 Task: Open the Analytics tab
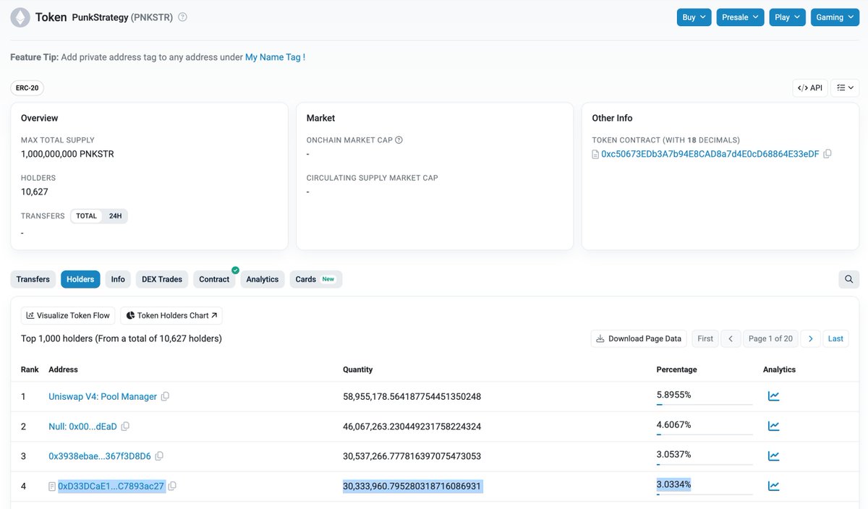pyautogui.click(x=263, y=279)
